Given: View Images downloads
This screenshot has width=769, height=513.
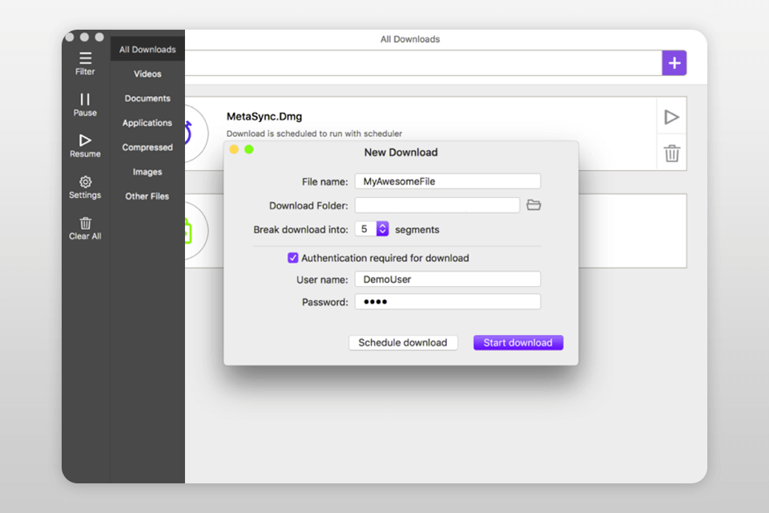Looking at the screenshot, I should click(147, 172).
